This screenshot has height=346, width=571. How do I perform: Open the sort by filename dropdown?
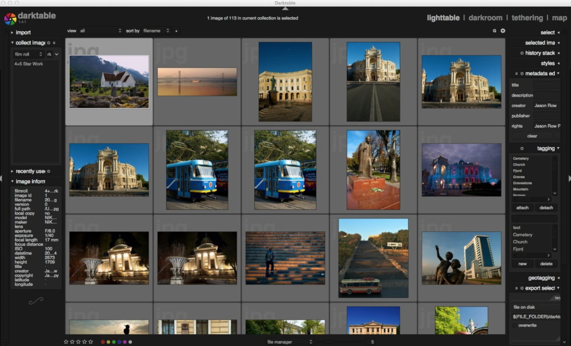156,31
